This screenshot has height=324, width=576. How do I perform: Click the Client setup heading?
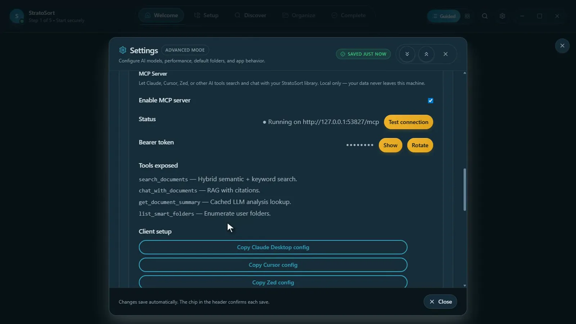point(155,231)
